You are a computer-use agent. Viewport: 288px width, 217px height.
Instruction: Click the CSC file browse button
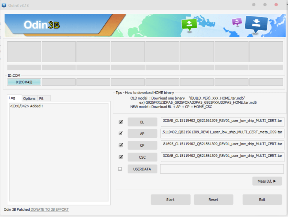(142, 157)
